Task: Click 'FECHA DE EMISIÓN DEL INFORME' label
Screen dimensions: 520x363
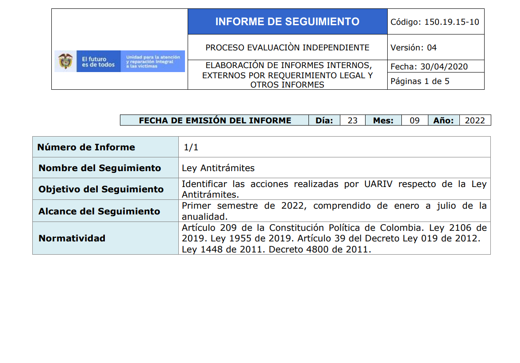Action: point(215,121)
